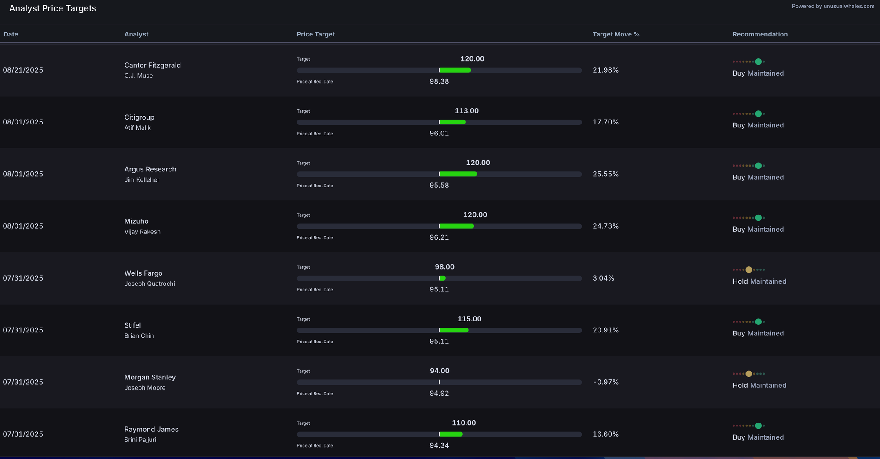Click the Cantor Fitzgerald firm name
The width and height of the screenshot is (880, 459).
[152, 65]
